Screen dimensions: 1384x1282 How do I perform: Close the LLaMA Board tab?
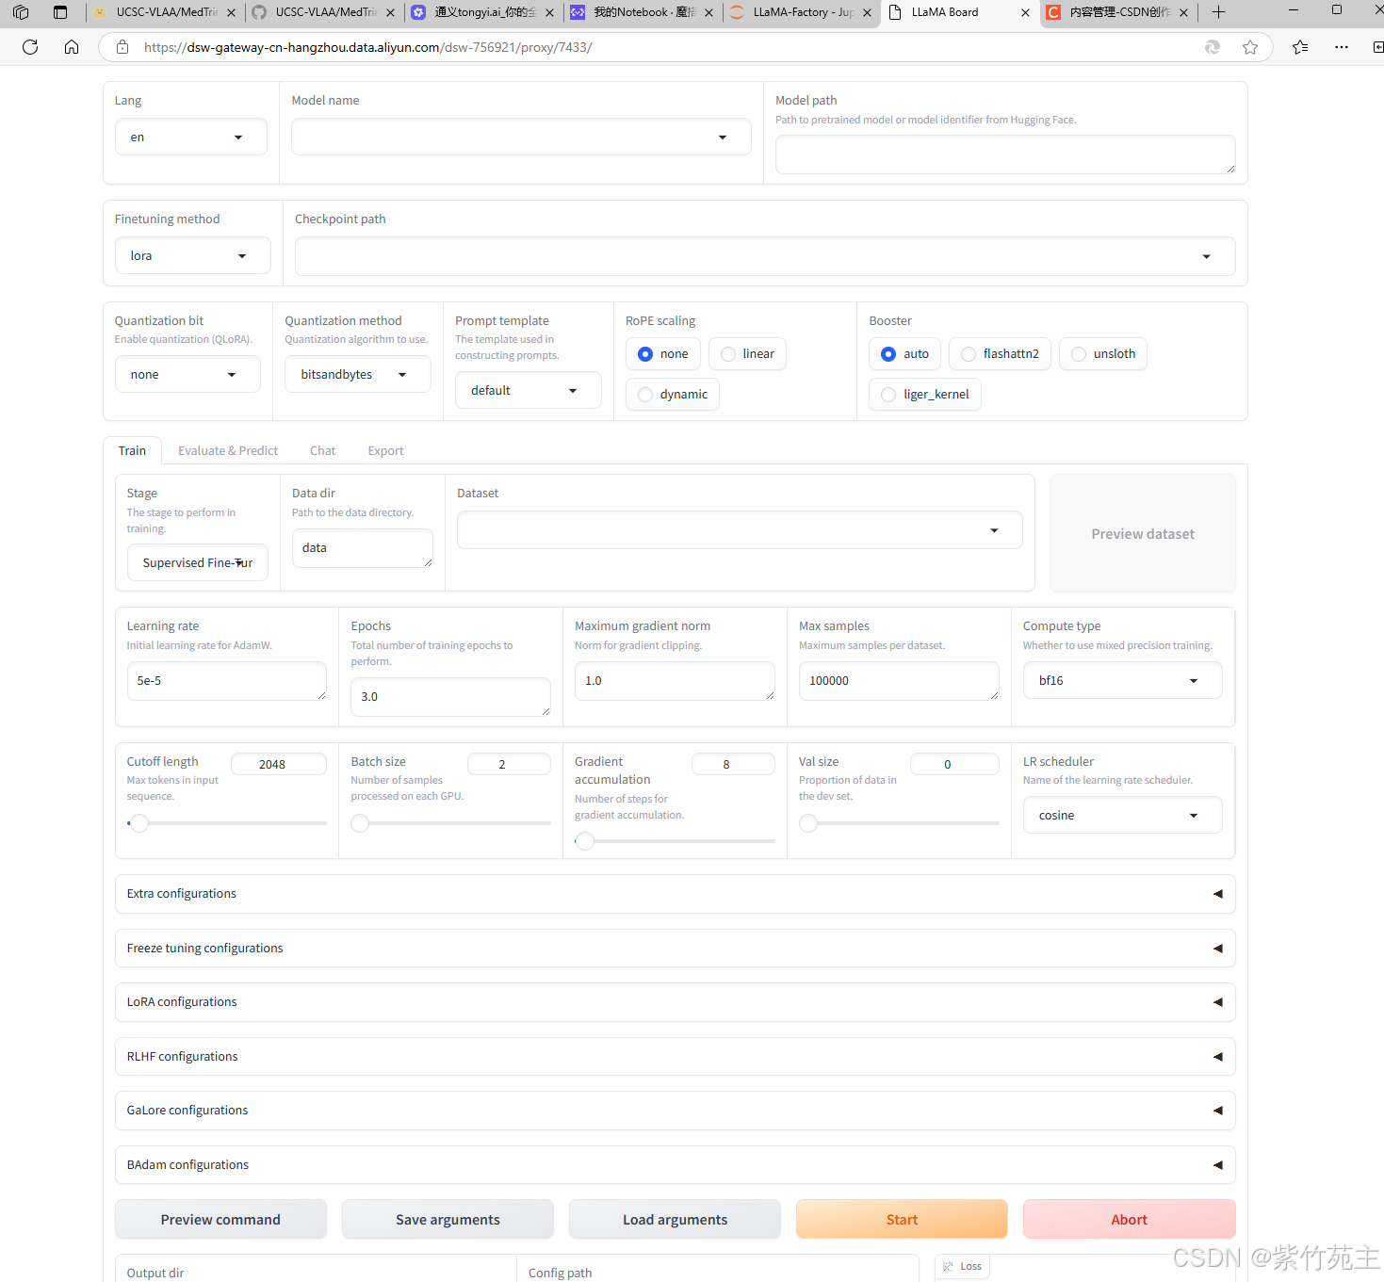[1025, 12]
